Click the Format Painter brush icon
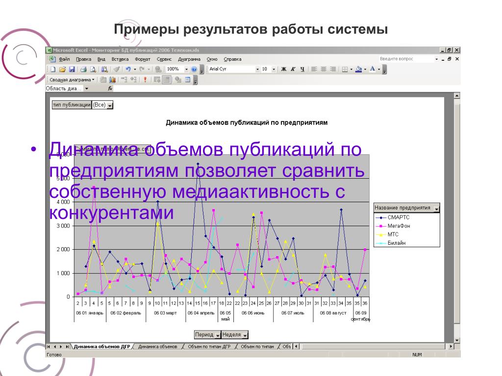The height and width of the screenshot is (376, 502). tap(117, 69)
